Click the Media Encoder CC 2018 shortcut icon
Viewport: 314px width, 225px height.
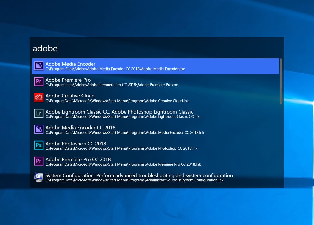(39, 129)
